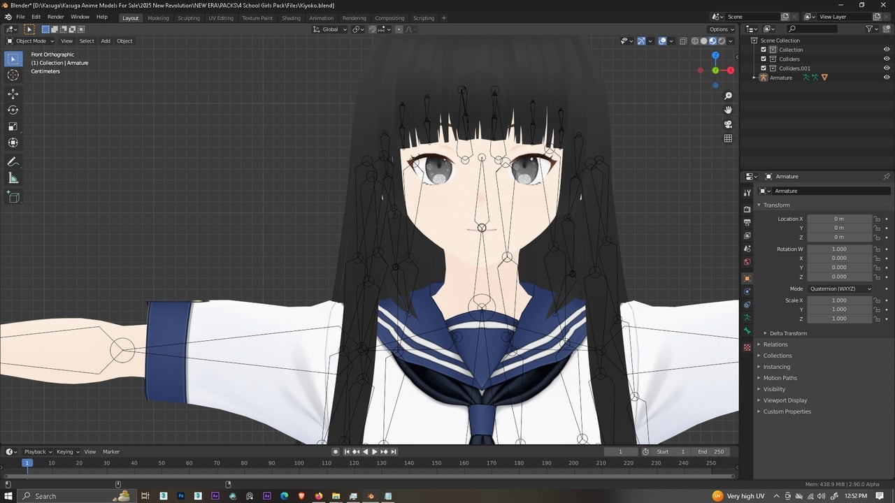The width and height of the screenshot is (895, 503).
Task: Expand the Armature tree item in outliner
Action: click(x=754, y=78)
